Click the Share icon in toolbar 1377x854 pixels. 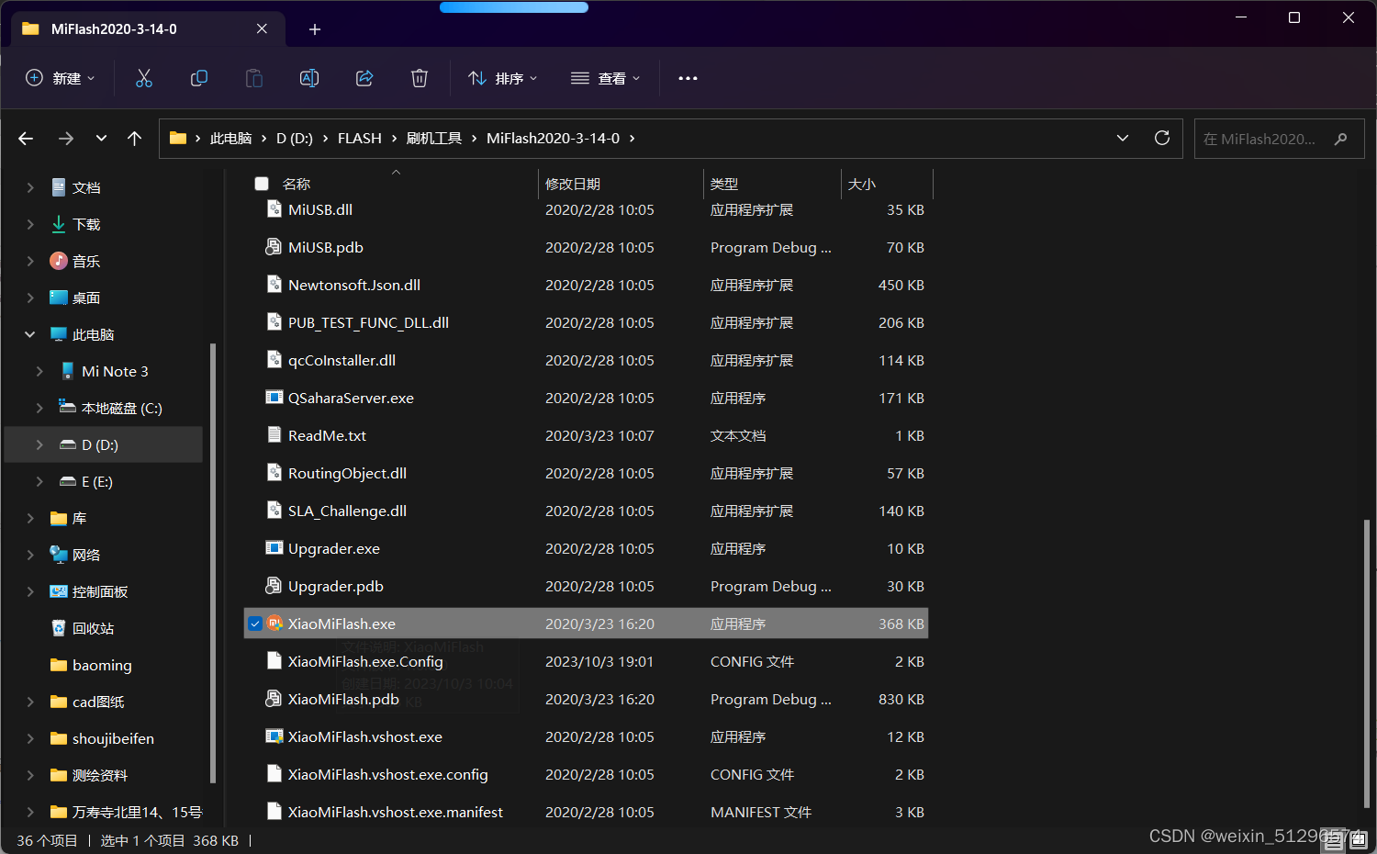point(364,78)
